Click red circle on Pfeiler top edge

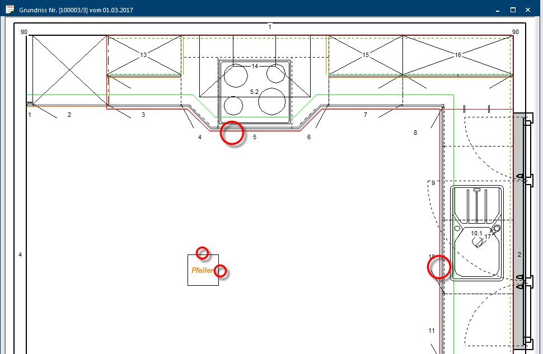pos(202,253)
